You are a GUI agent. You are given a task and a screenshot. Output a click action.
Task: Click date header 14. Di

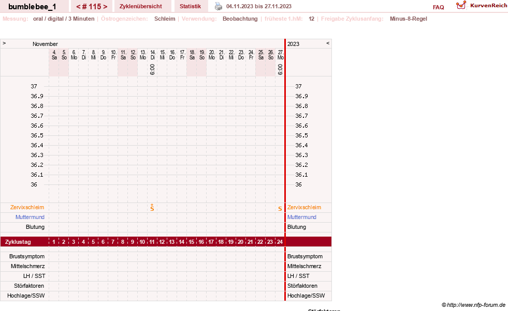[x=153, y=55]
